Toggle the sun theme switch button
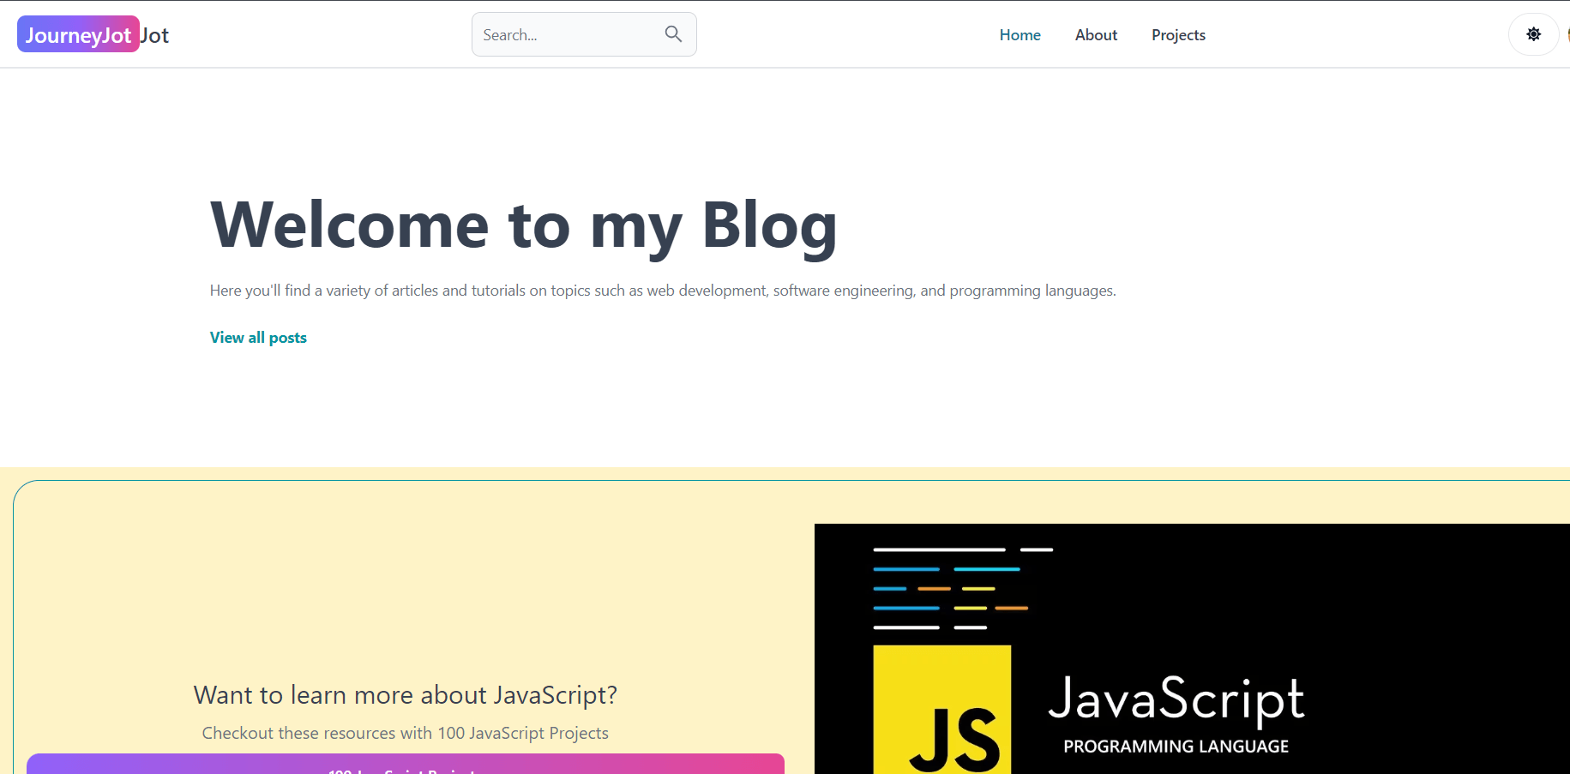The height and width of the screenshot is (774, 1570). (x=1533, y=34)
